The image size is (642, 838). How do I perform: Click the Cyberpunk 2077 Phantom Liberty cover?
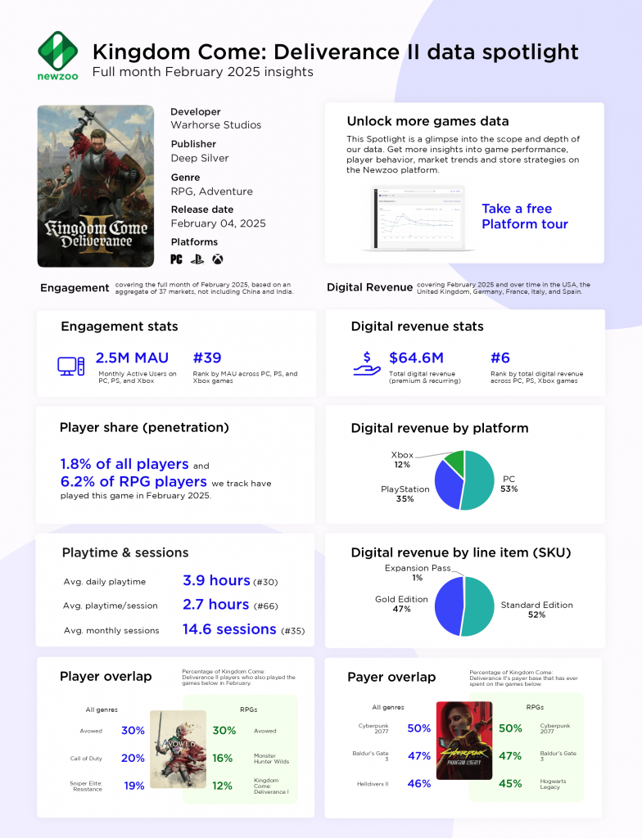pyautogui.click(x=464, y=740)
